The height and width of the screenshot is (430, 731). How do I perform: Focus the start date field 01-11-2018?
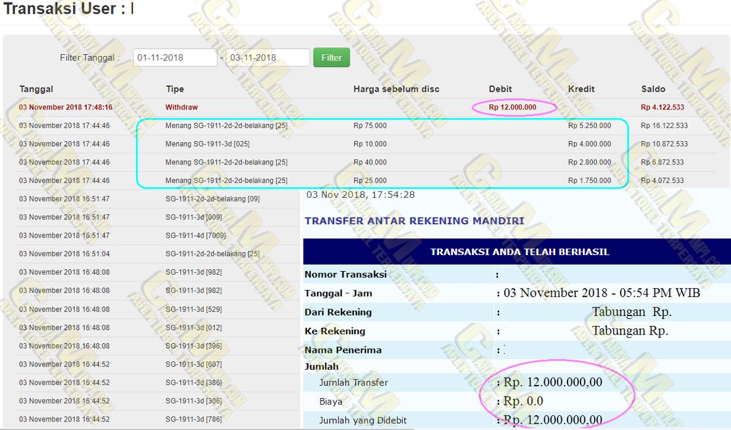[175, 57]
